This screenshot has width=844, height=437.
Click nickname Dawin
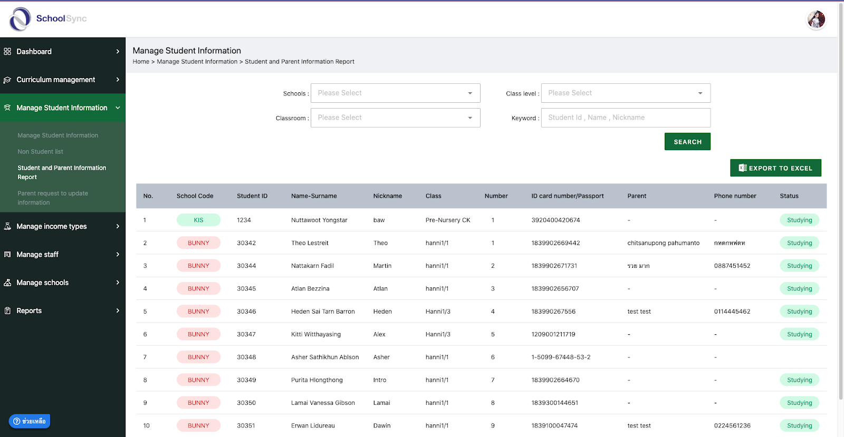(382, 426)
